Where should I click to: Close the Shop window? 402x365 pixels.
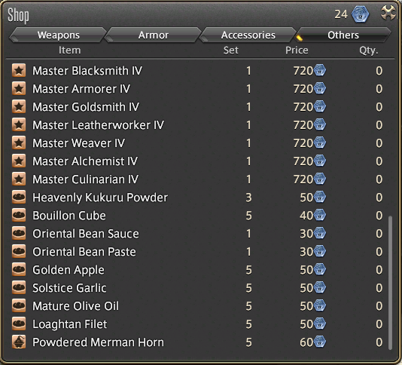coord(388,12)
